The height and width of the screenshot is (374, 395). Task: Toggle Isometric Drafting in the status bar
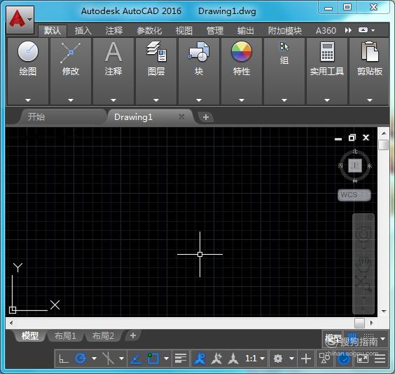tap(109, 359)
